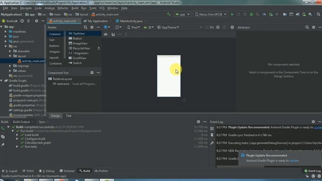Click the white phone preview on the design surface
Viewport: 322px width, 181px height.
169,76
